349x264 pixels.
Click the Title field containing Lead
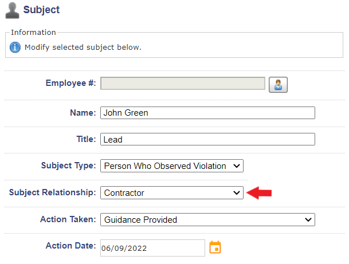click(x=207, y=139)
